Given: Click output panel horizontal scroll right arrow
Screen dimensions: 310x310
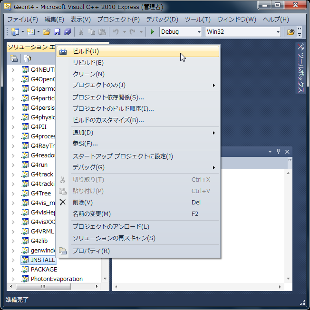Looking at the screenshot, I should pyautogui.click(x=280, y=287).
